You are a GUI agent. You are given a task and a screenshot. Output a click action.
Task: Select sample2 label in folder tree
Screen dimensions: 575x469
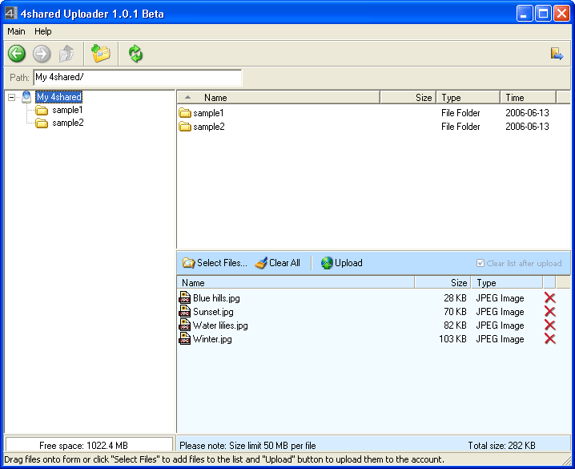tap(68, 123)
